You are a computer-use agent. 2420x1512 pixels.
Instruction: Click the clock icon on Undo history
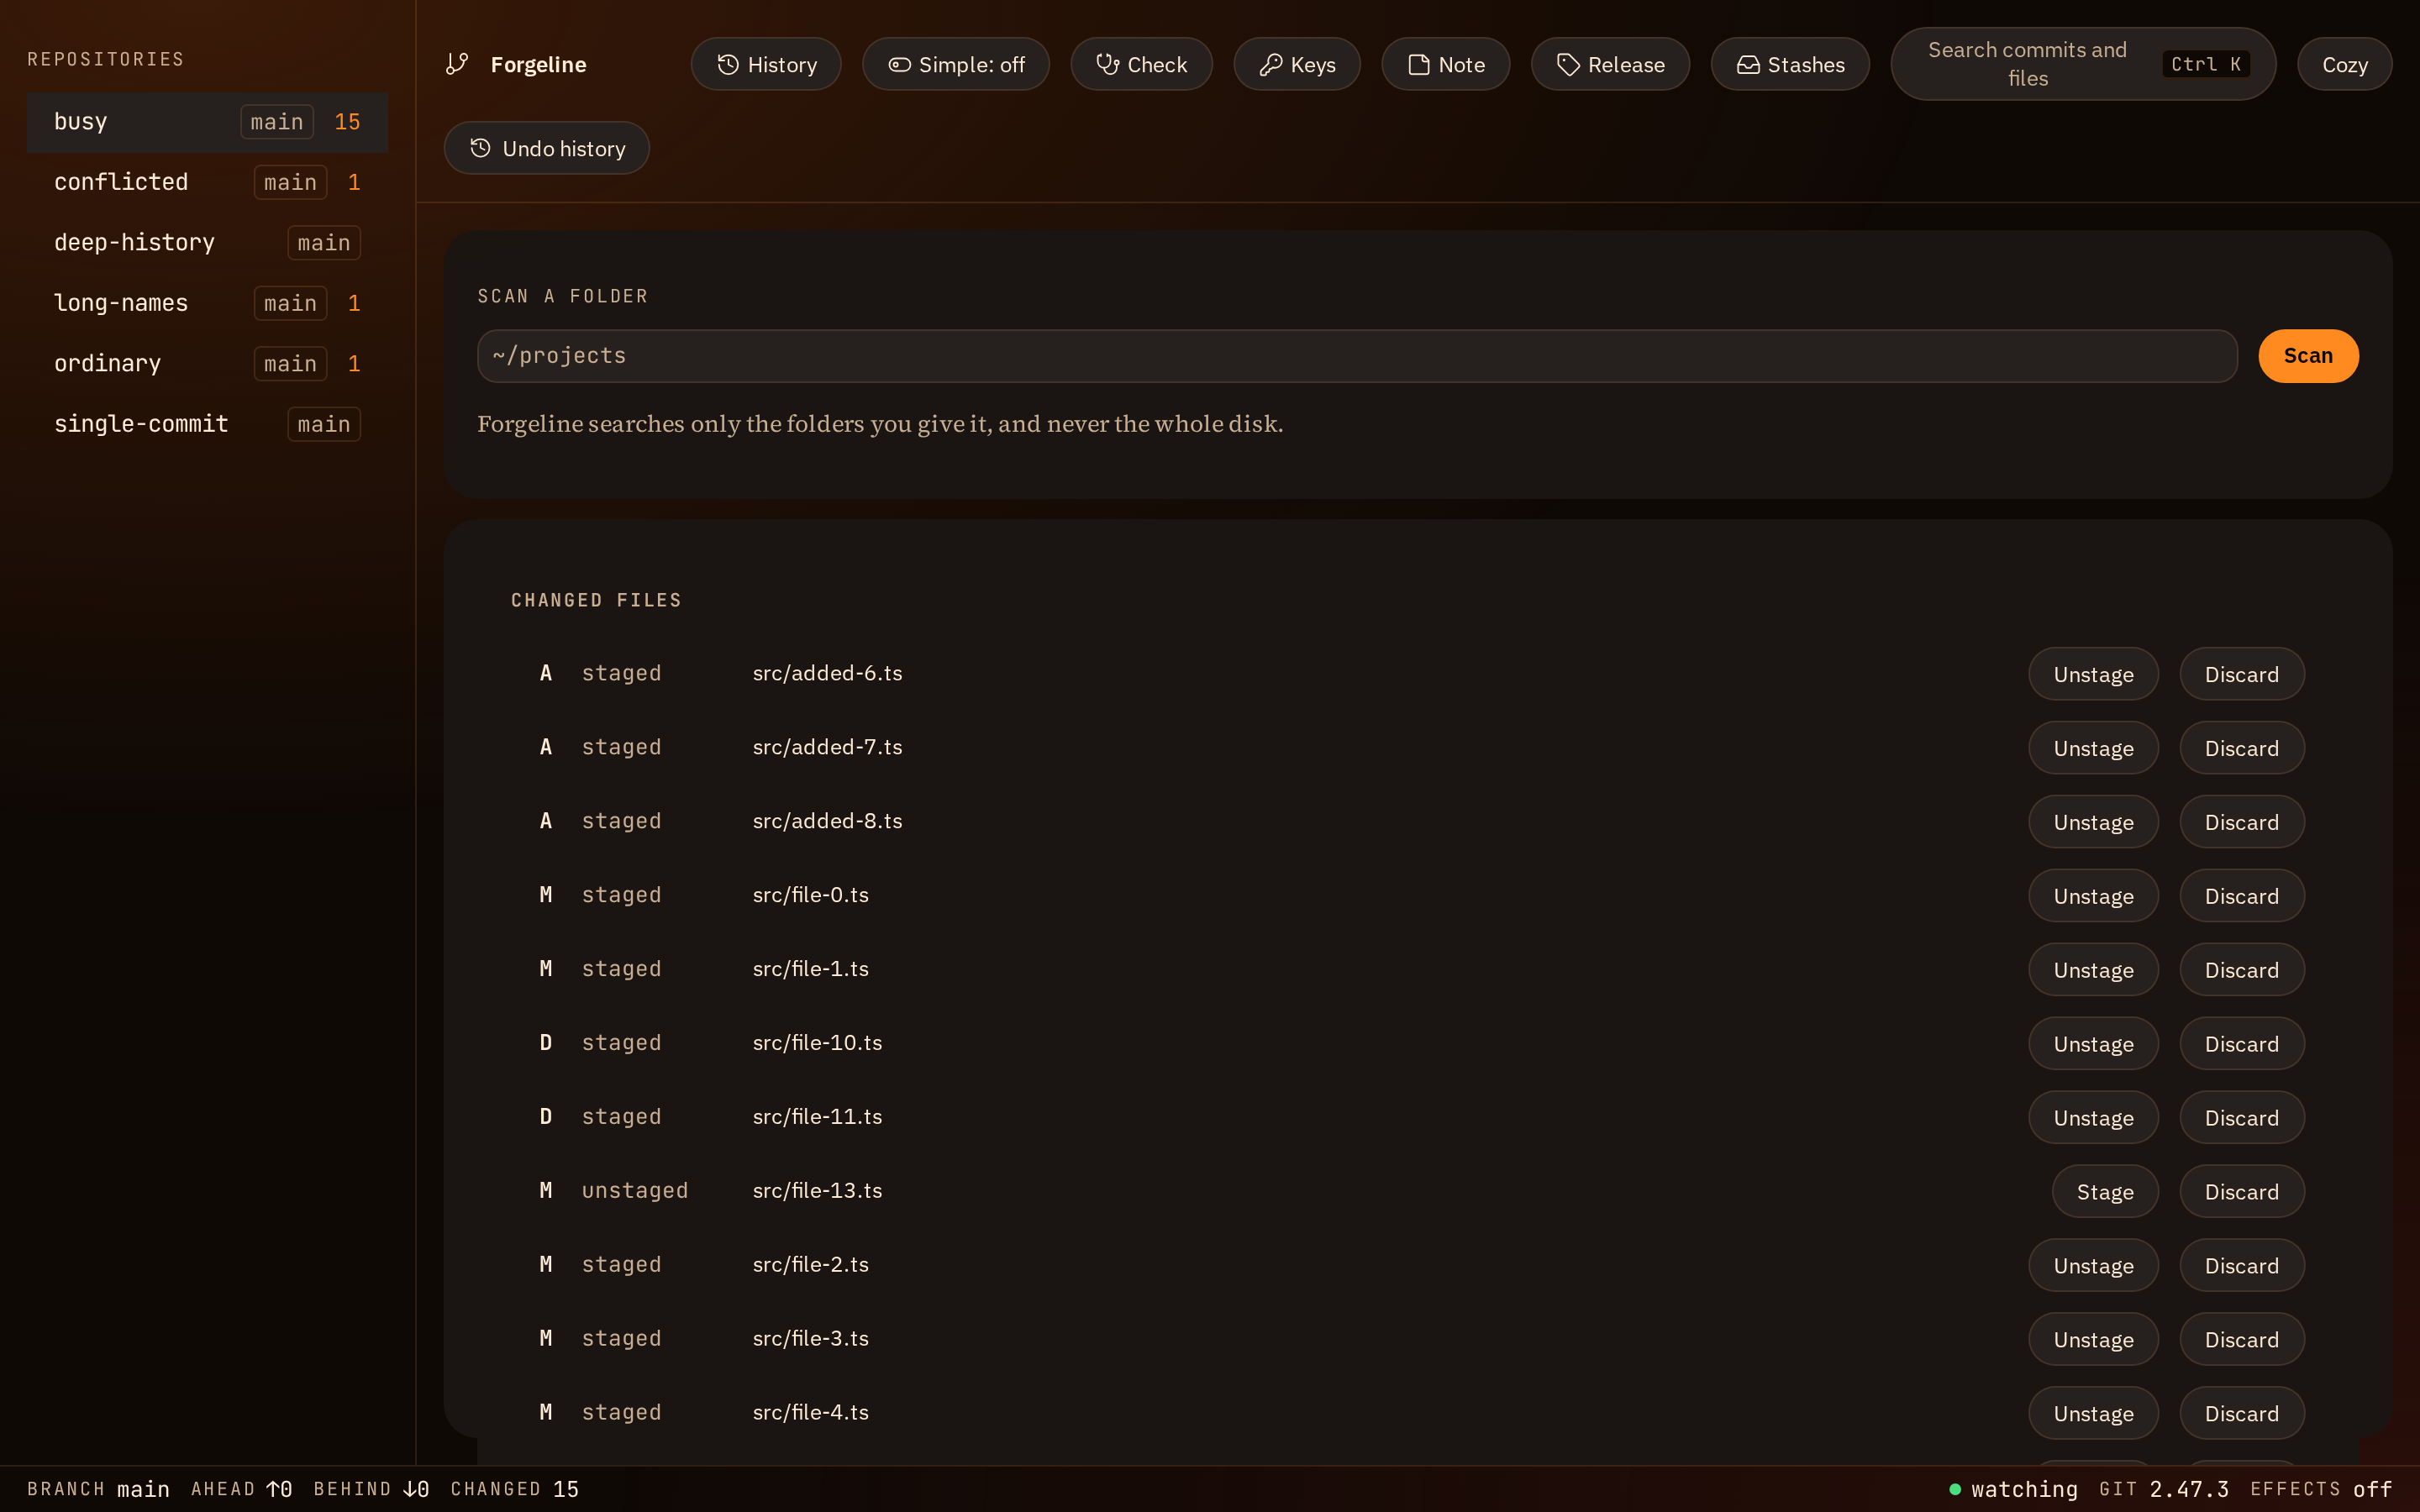[481, 148]
